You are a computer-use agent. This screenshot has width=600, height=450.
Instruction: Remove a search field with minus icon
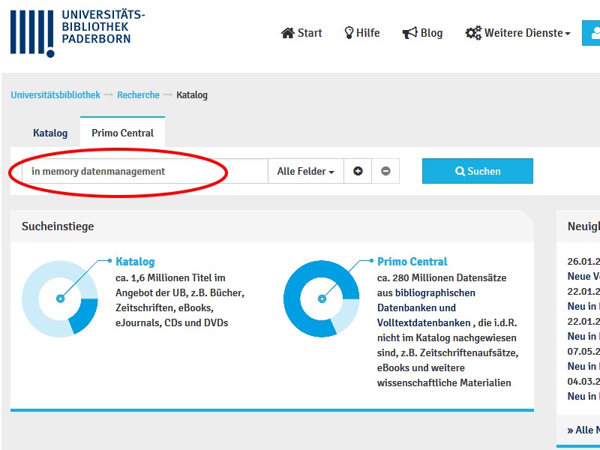click(385, 171)
